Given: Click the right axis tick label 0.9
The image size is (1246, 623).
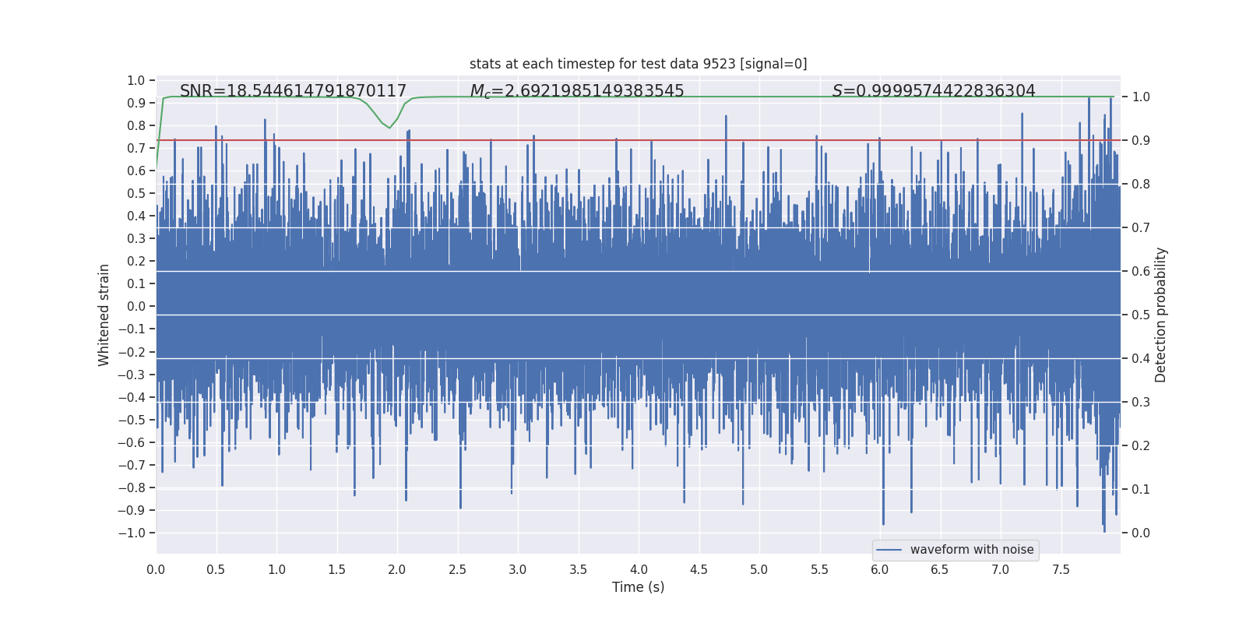Looking at the screenshot, I should click(x=1141, y=141).
